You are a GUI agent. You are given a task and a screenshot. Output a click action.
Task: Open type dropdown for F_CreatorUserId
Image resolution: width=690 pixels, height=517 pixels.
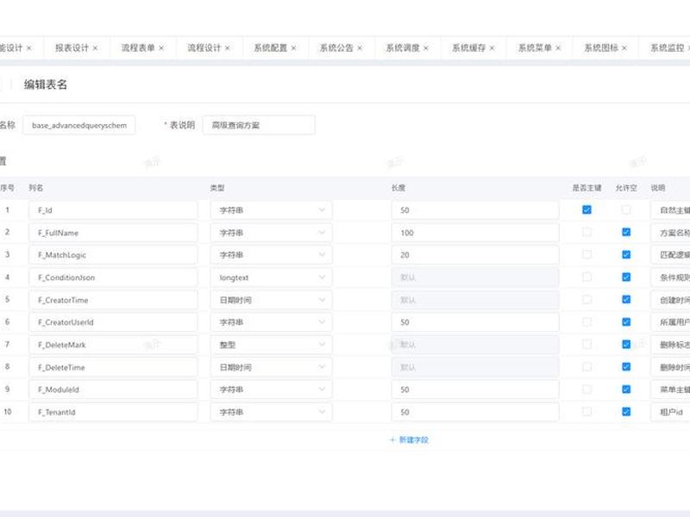coord(271,322)
